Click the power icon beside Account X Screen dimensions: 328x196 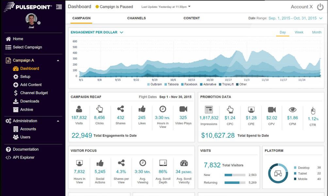[x=320, y=7]
